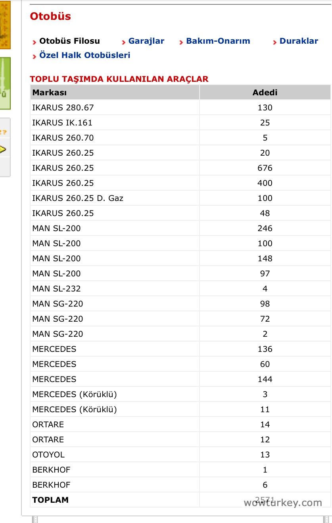The width and height of the screenshot is (332, 523).
Task: Click the MAN SL-232 table row
Action: click(56, 289)
